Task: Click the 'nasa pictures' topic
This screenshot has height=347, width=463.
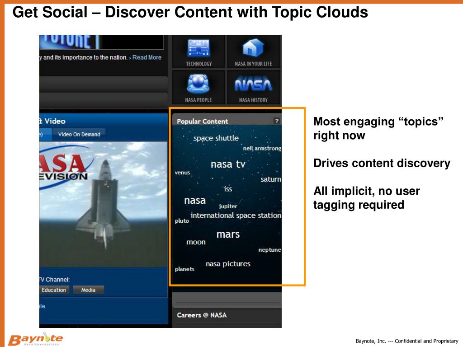Action: pyautogui.click(x=228, y=264)
